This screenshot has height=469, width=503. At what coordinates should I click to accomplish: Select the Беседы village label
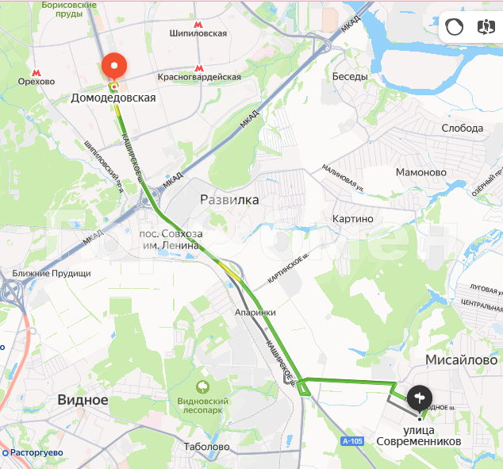point(350,77)
